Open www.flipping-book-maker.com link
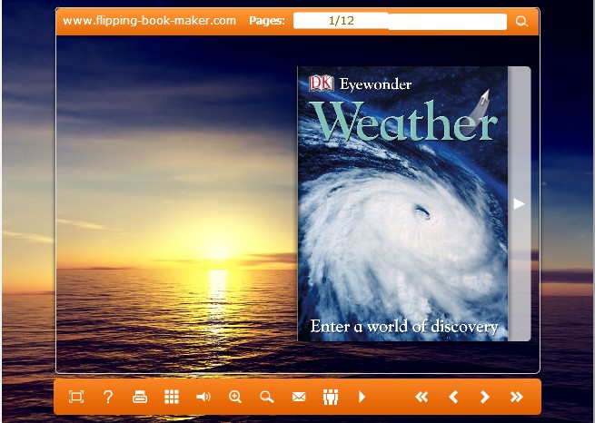 coord(150,21)
